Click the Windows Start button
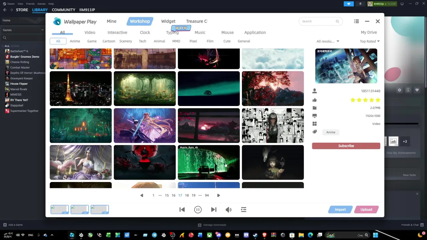 (x=376, y=235)
